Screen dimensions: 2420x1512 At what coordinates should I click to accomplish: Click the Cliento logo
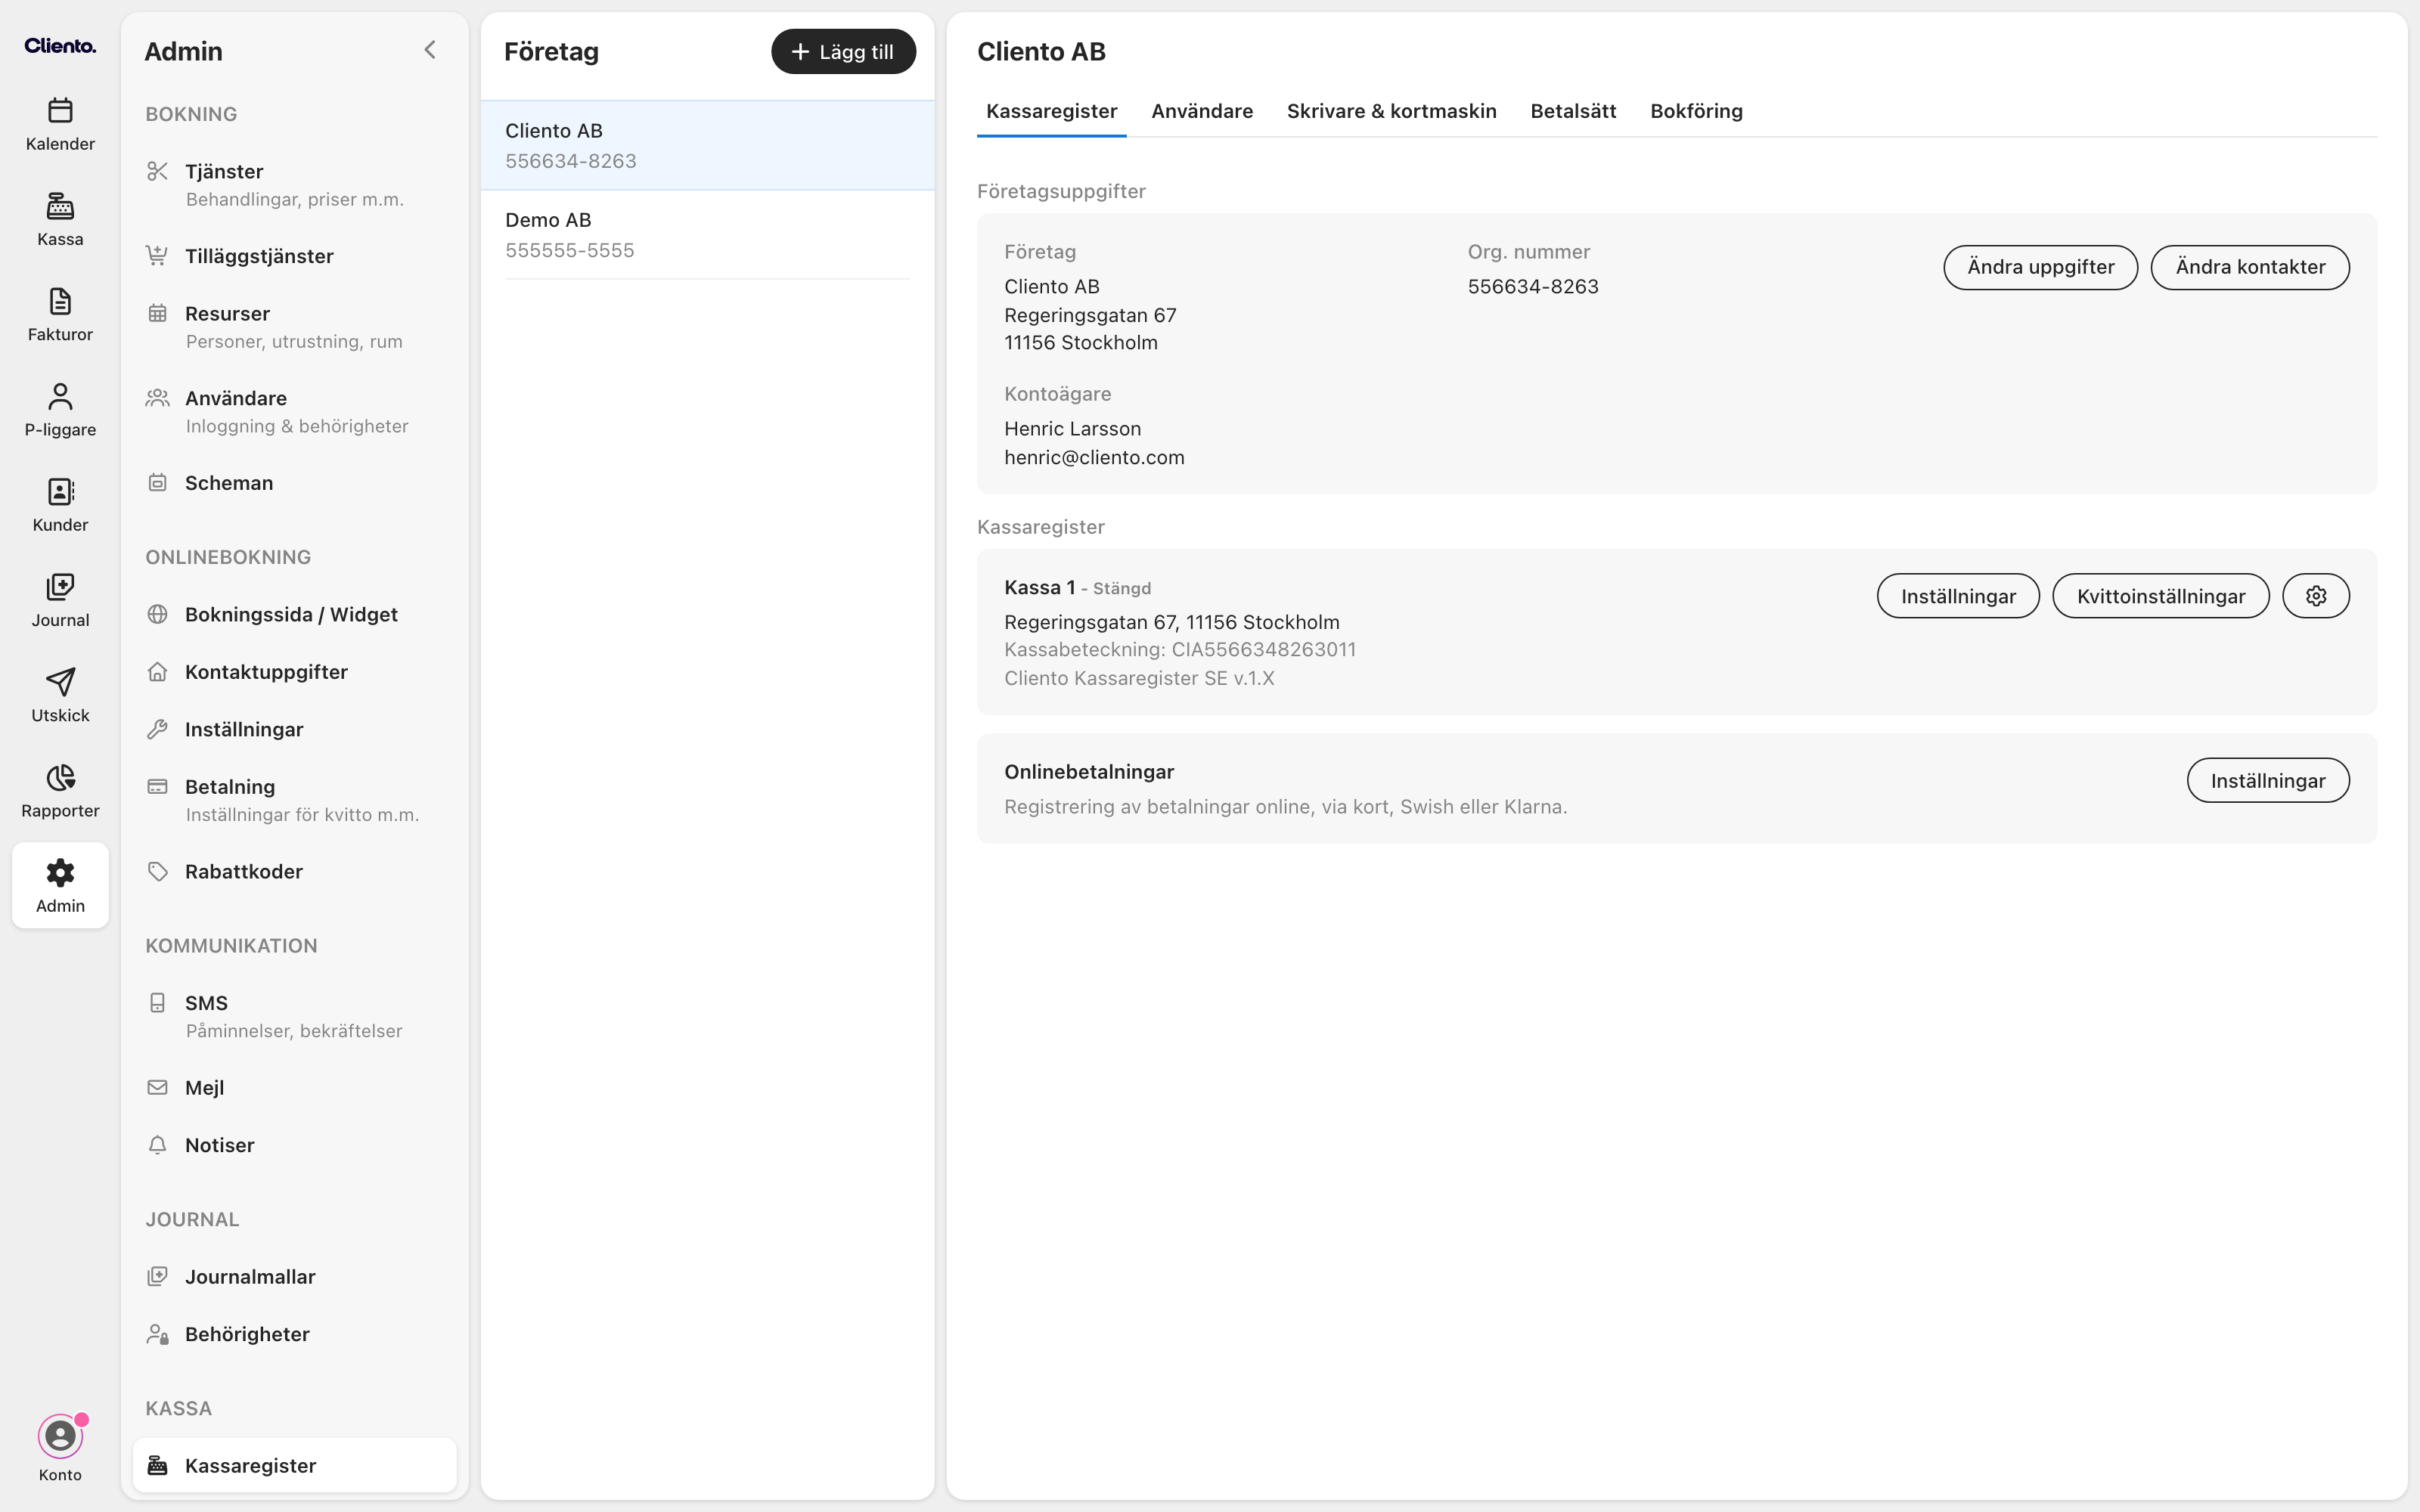coord(60,46)
